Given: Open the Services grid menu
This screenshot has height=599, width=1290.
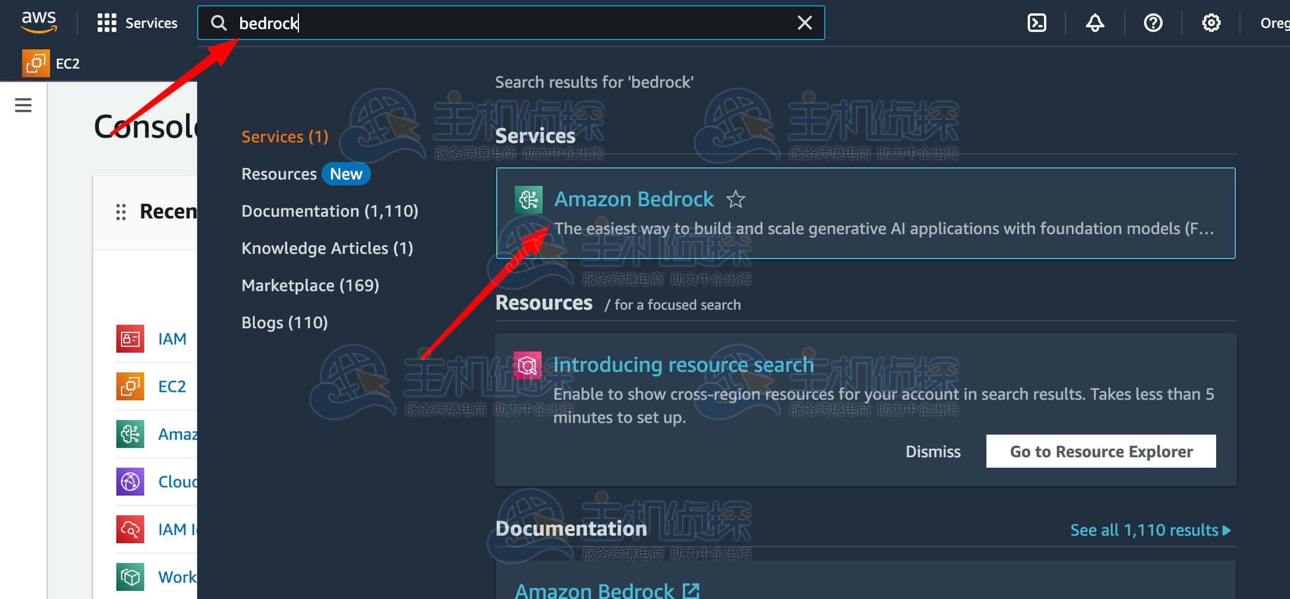Looking at the screenshot, I should click(137, 23).
